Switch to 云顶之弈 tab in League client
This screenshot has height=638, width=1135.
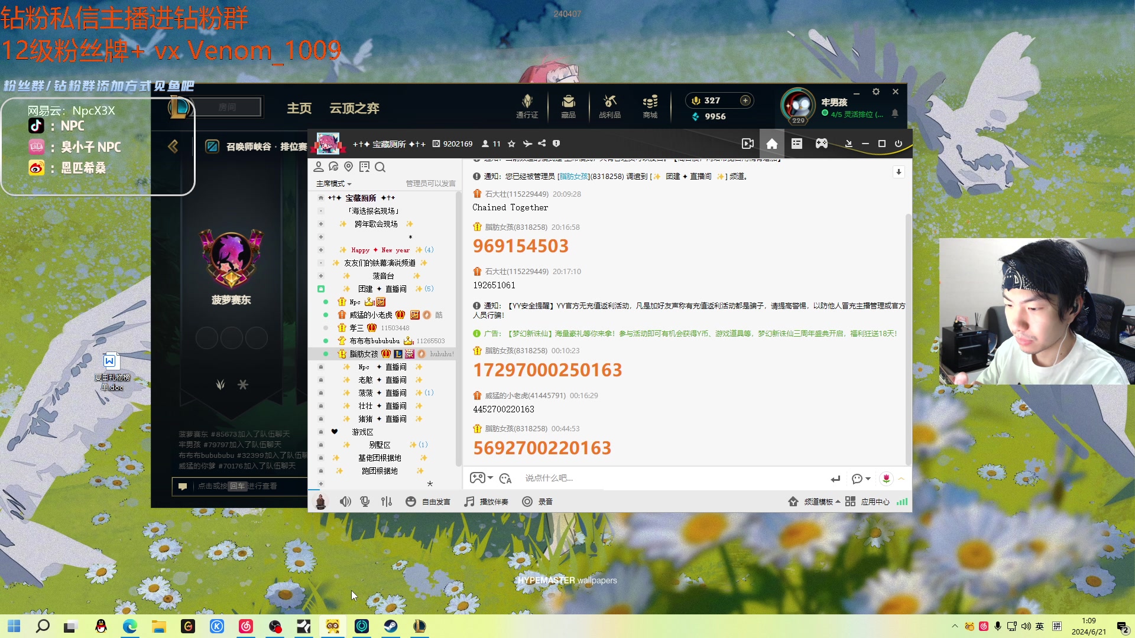coord(354,108)
